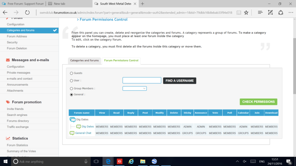Open Microsoft Edge from the taskbar
The image size is (296, 166).
click(x=108, y=162)
